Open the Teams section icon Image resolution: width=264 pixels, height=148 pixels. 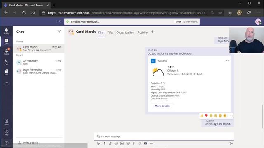tap(7, 52)
